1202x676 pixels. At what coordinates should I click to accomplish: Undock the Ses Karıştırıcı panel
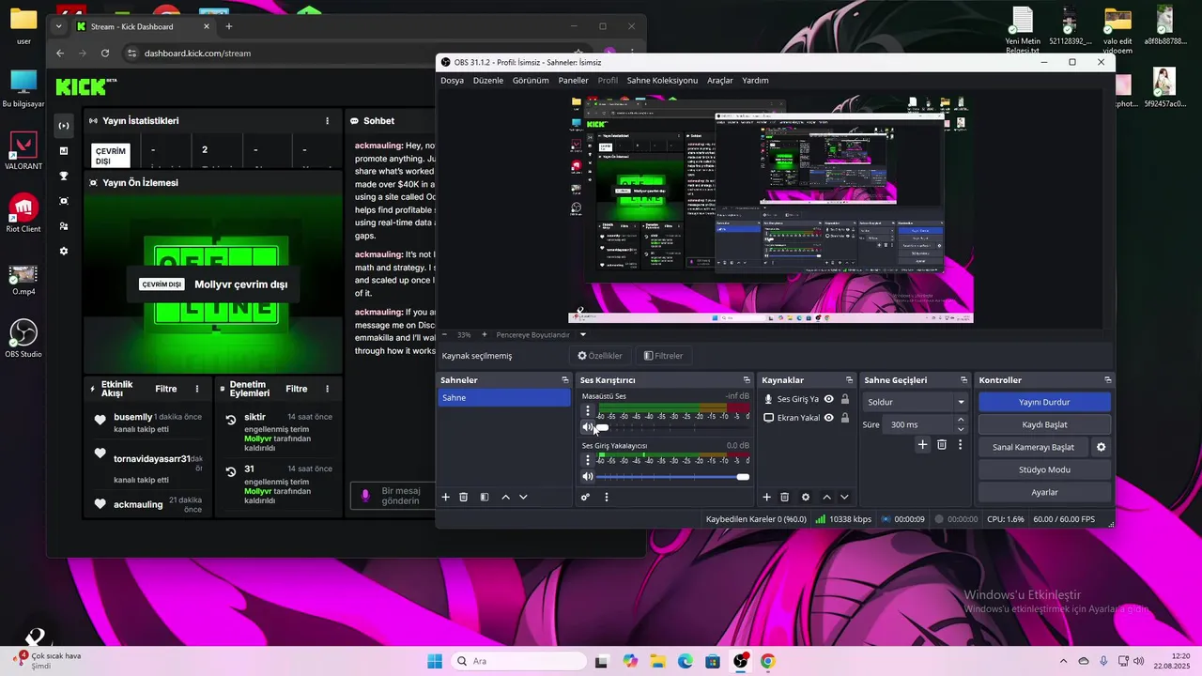(747, 380)
